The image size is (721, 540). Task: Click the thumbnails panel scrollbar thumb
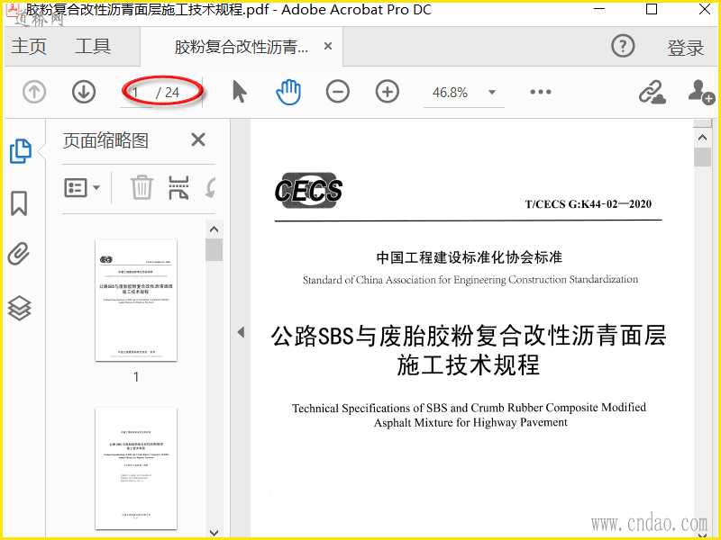tap(214, 249)
